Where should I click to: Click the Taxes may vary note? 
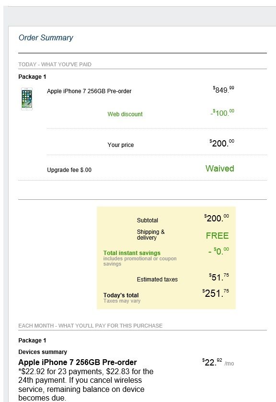click(x=122, y=301)
